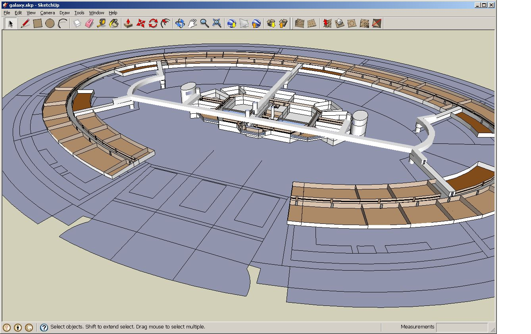Click the status bar help question icon
531x334 pixels.
pos(44,327)
